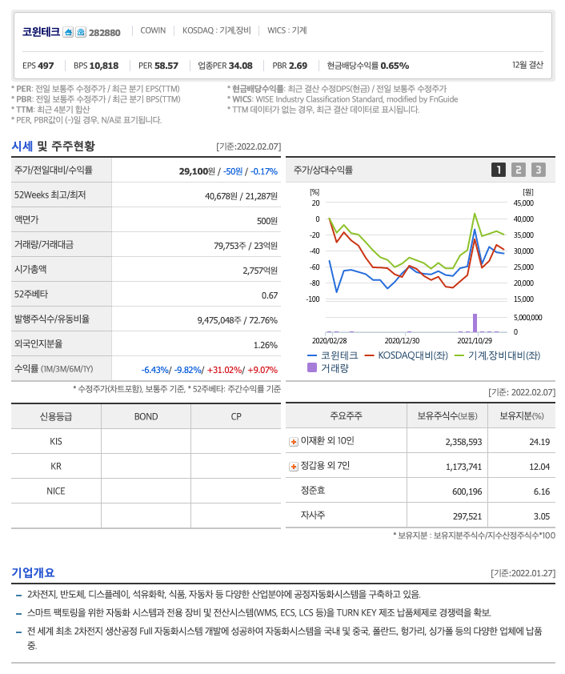
Task: Click the 12월 결산 label
Action: pyautogui.click(x=527, y=65)
